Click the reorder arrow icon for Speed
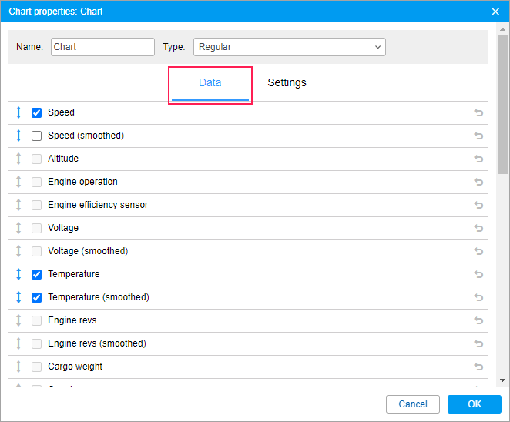 [x=18, y=112]
